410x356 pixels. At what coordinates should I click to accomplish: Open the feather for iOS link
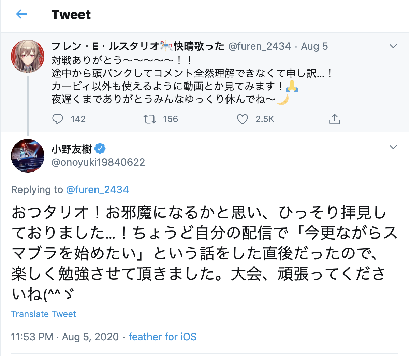pyautogui.click(x=162, y=337)
